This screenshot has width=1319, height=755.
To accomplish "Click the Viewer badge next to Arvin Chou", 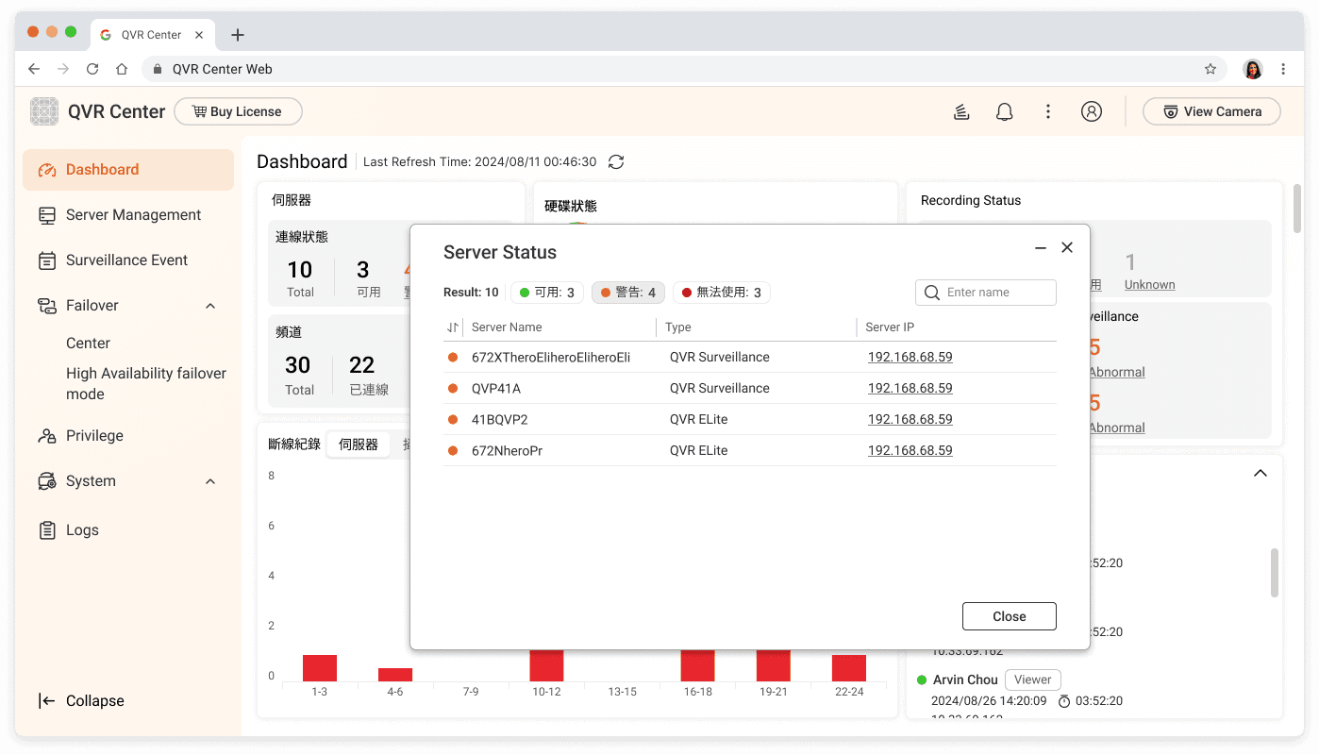I will coord(1033,679).
